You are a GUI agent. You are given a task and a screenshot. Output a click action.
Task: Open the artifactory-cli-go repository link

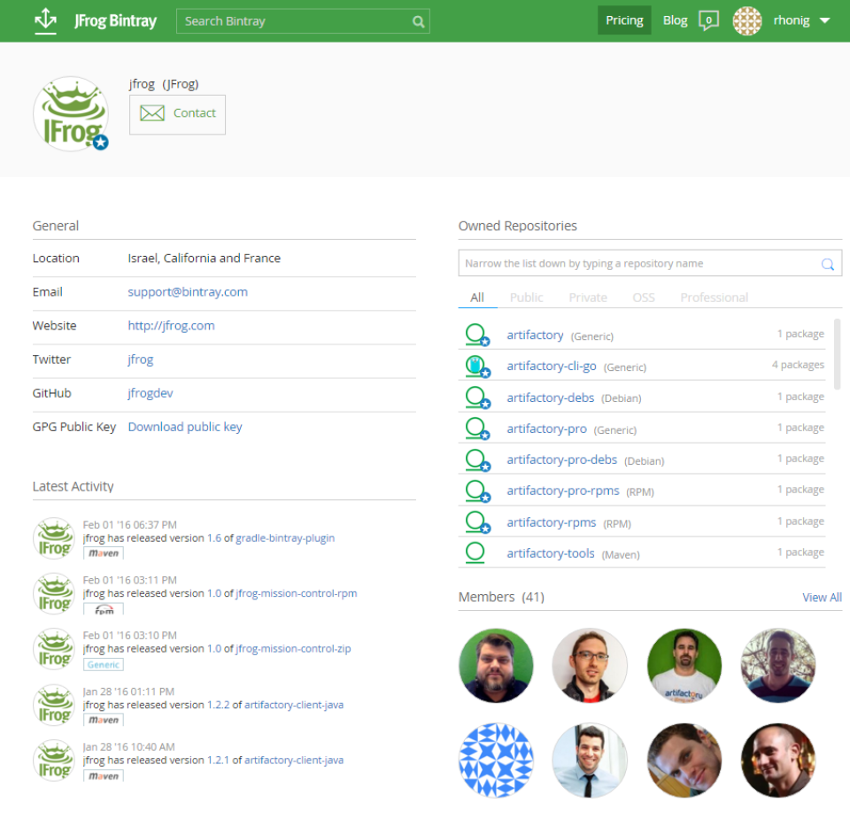click(x=552, y=367)
